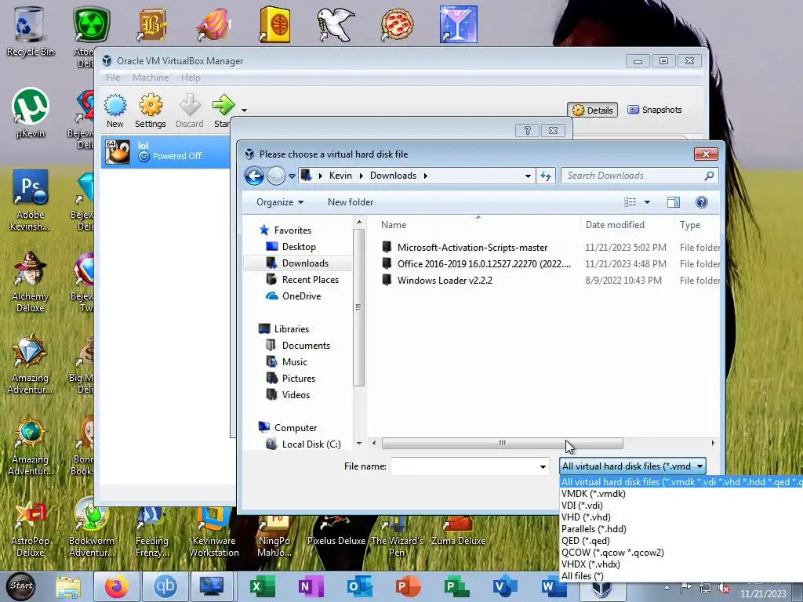Select the Windows Loader v2.2.2 folder
The image size is (803, 602).
click(445, 280)
